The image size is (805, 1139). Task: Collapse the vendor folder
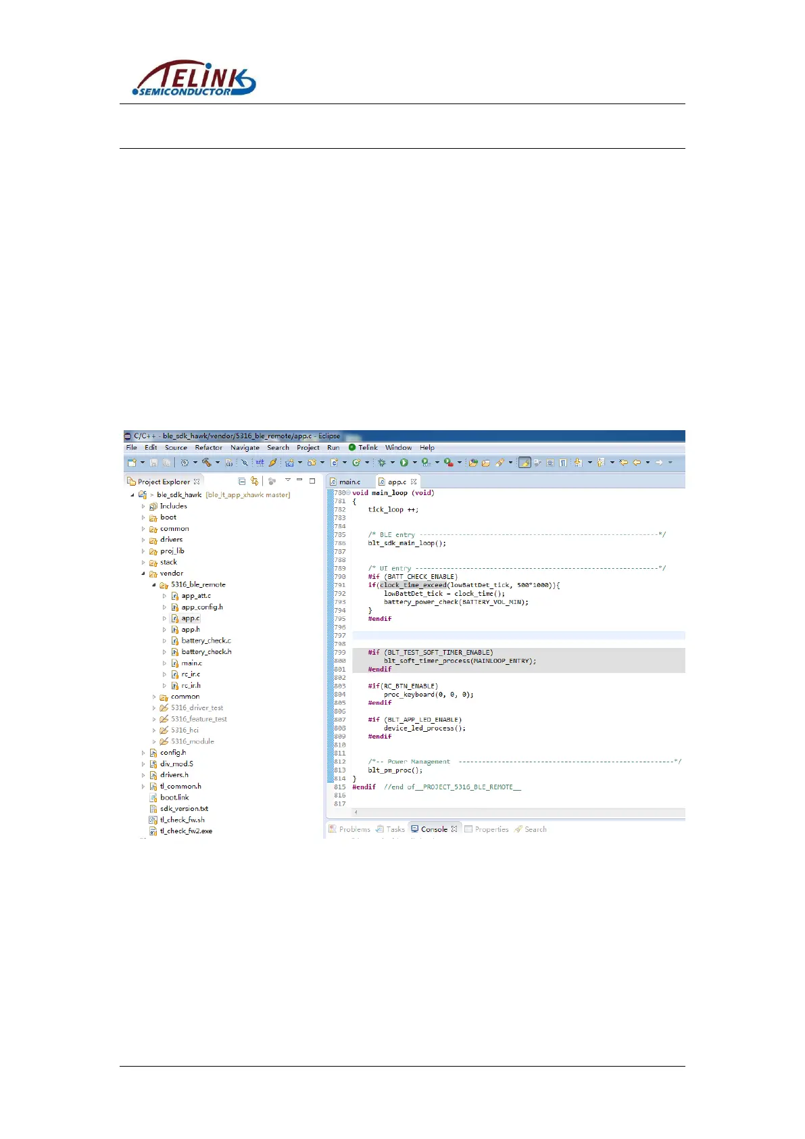[x=143, y=574]
